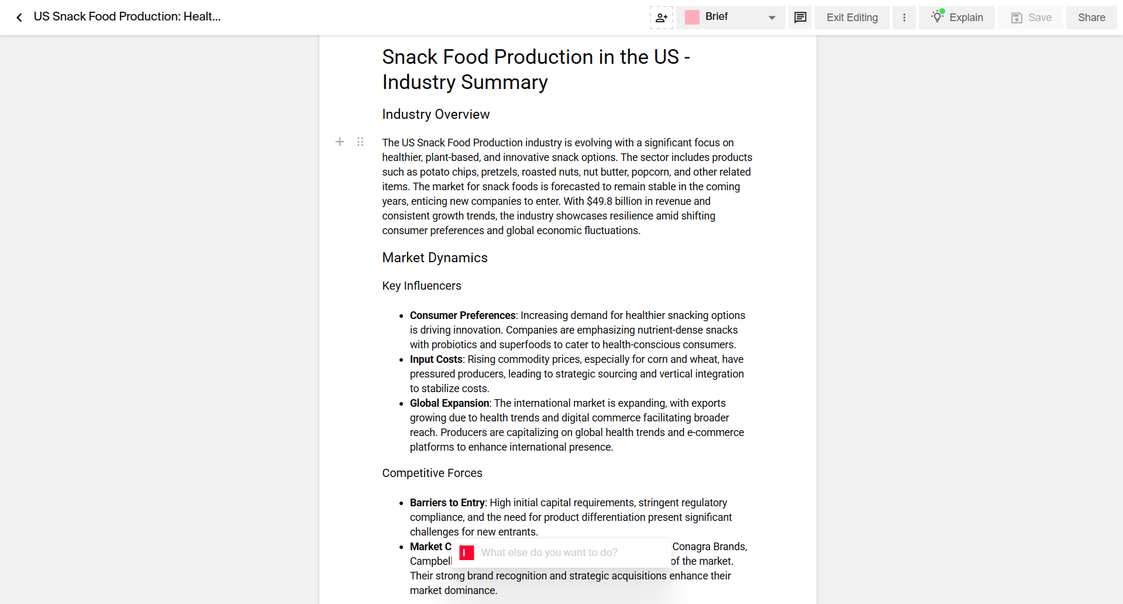Share the document
The height and width of the screenshot is (604, 1123).
[x=1091, y=17]
